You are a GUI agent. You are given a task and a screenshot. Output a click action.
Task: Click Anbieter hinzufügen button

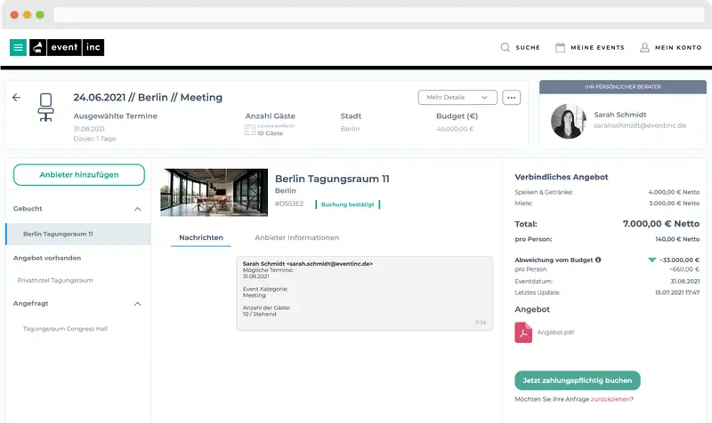click(79, 174)
